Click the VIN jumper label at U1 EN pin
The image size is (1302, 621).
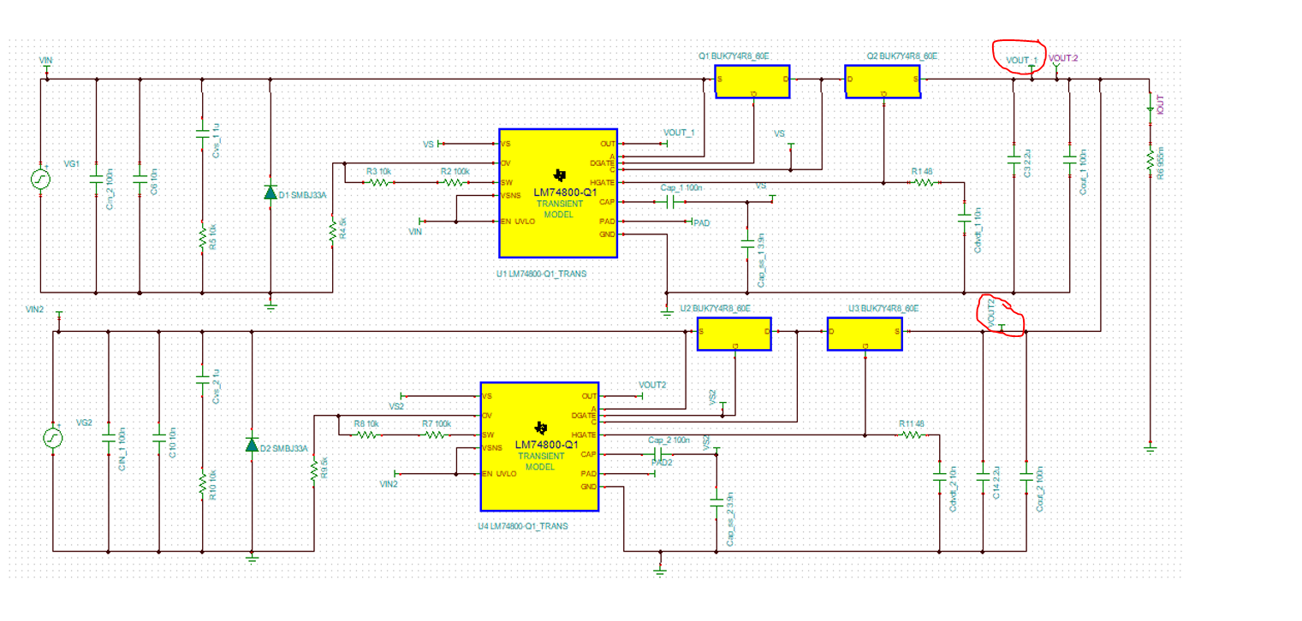coord(415,231)
